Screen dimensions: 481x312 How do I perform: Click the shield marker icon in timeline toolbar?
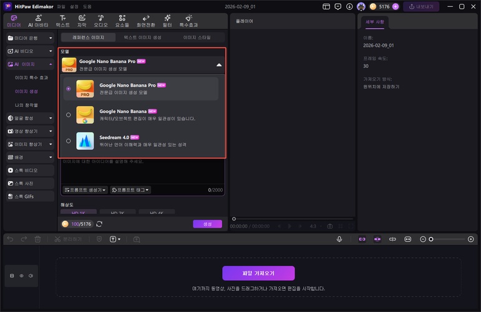99,239
